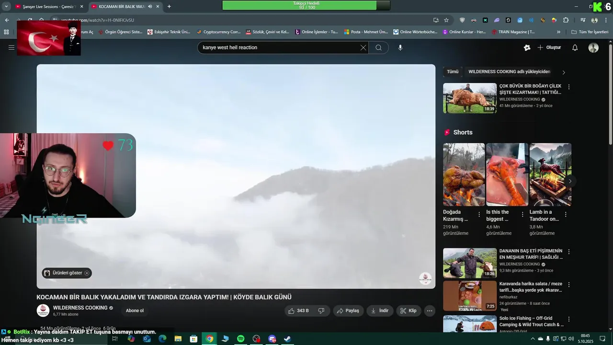Open Karavanda harika salata video thumbnail

click(x=470, y=296)
